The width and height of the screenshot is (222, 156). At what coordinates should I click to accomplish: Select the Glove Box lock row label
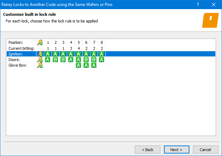pyautogui.click(x=17, y=65)
